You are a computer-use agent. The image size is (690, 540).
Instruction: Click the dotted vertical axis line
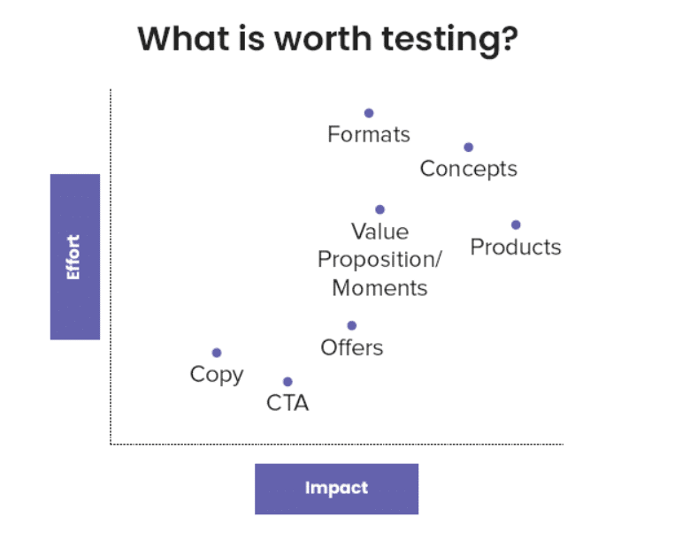[x=111, y=267]
